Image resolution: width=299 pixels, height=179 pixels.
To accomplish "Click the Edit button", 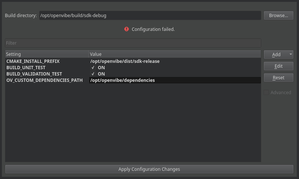I will [x=278, y=66].
